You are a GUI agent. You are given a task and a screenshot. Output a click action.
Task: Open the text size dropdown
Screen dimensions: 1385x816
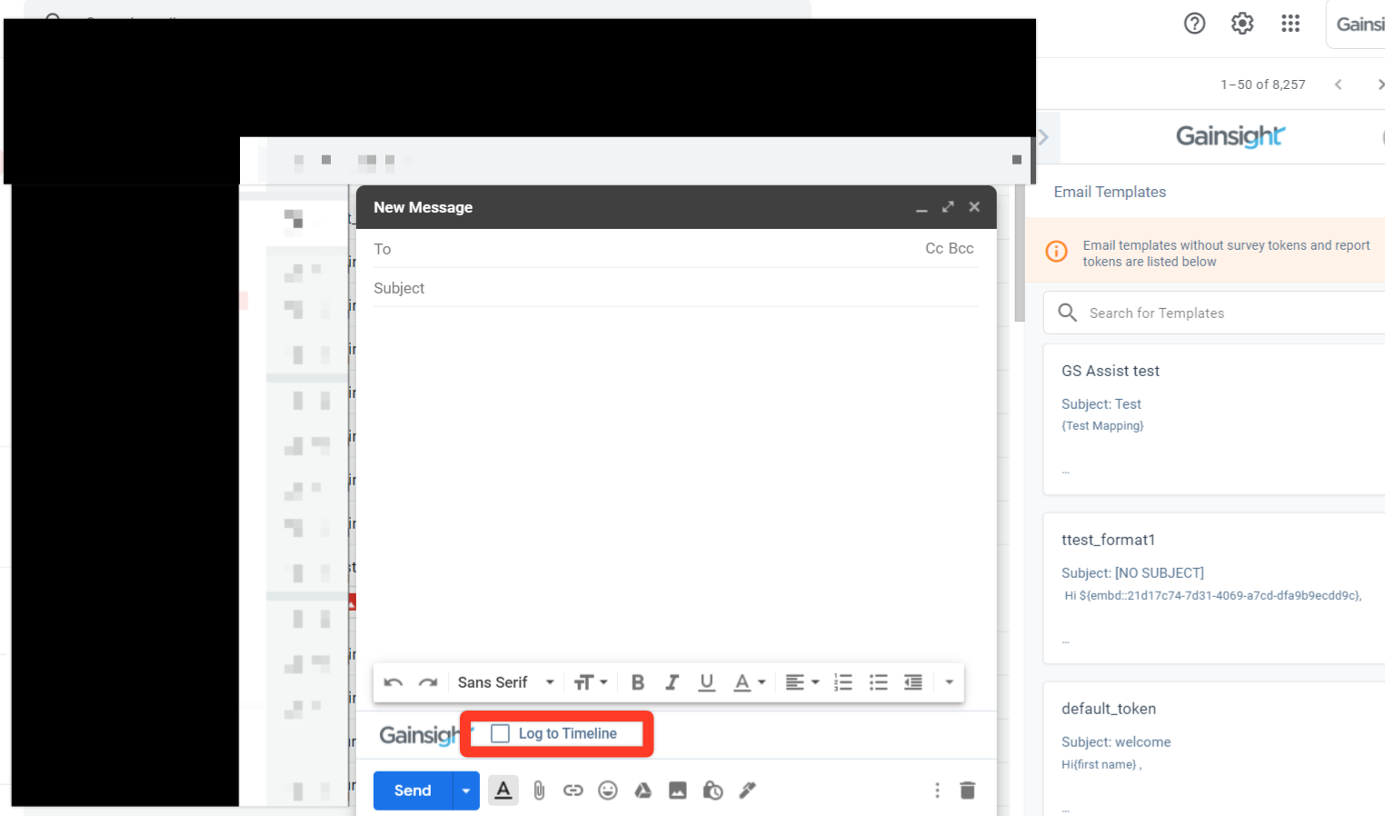pyautogui.click(x=591, y=682)
